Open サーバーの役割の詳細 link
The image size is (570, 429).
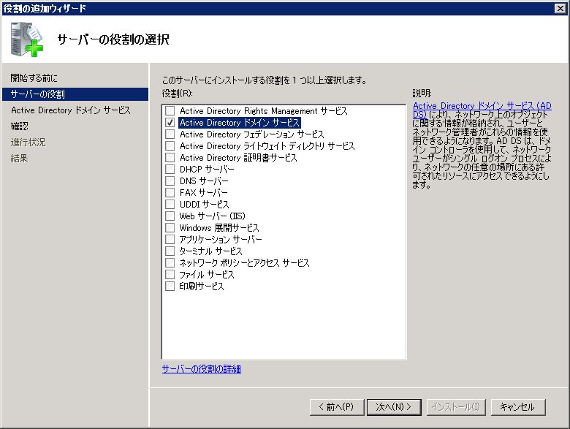202,369
